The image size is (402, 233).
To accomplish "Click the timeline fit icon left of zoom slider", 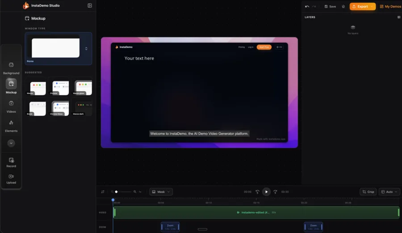I will [103, 192].
